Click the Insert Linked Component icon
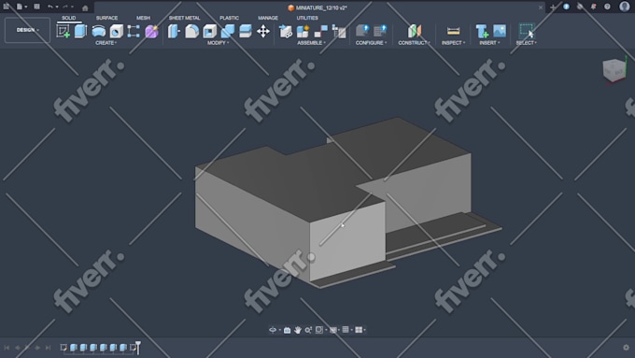 pyautogui.click(x=286, y=31)
